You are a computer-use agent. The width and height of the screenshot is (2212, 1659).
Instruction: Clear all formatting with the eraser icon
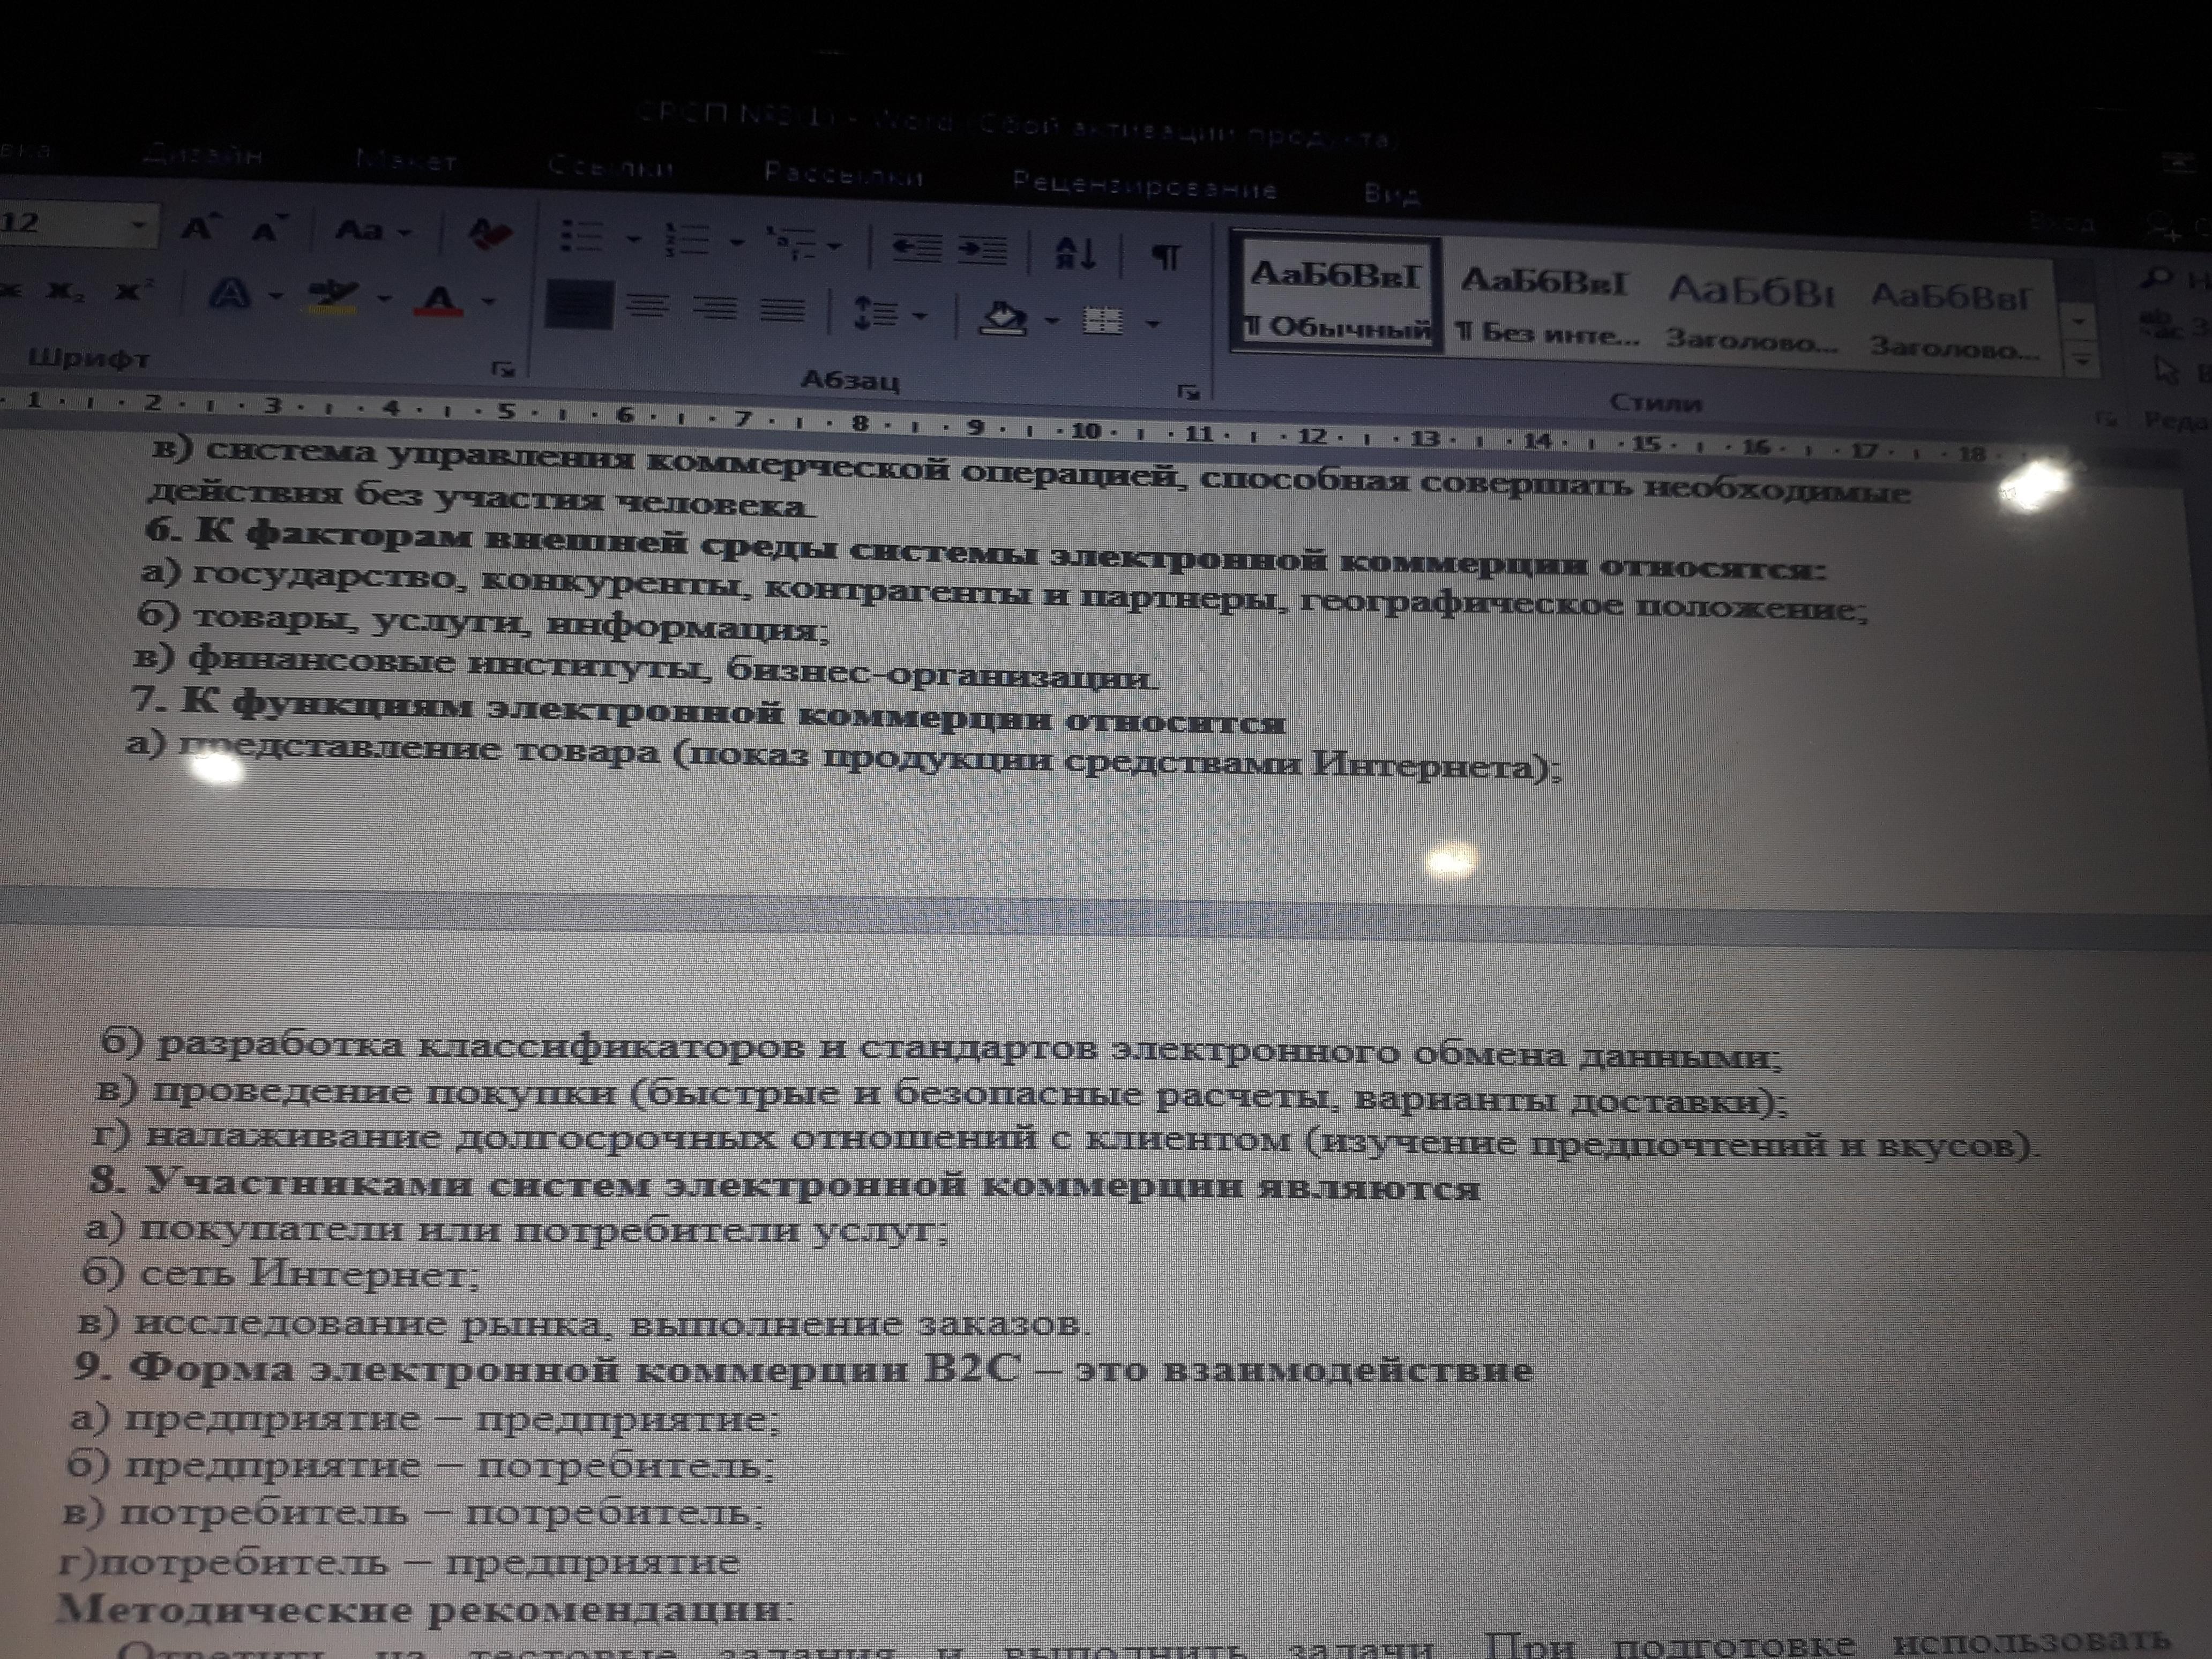click(x=490, y=234)
